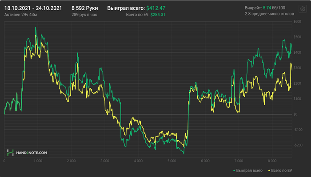The width and height of the screenshot is (311, 177).
Task: Click the $600 y-axis label
Action: click(297, 22)
